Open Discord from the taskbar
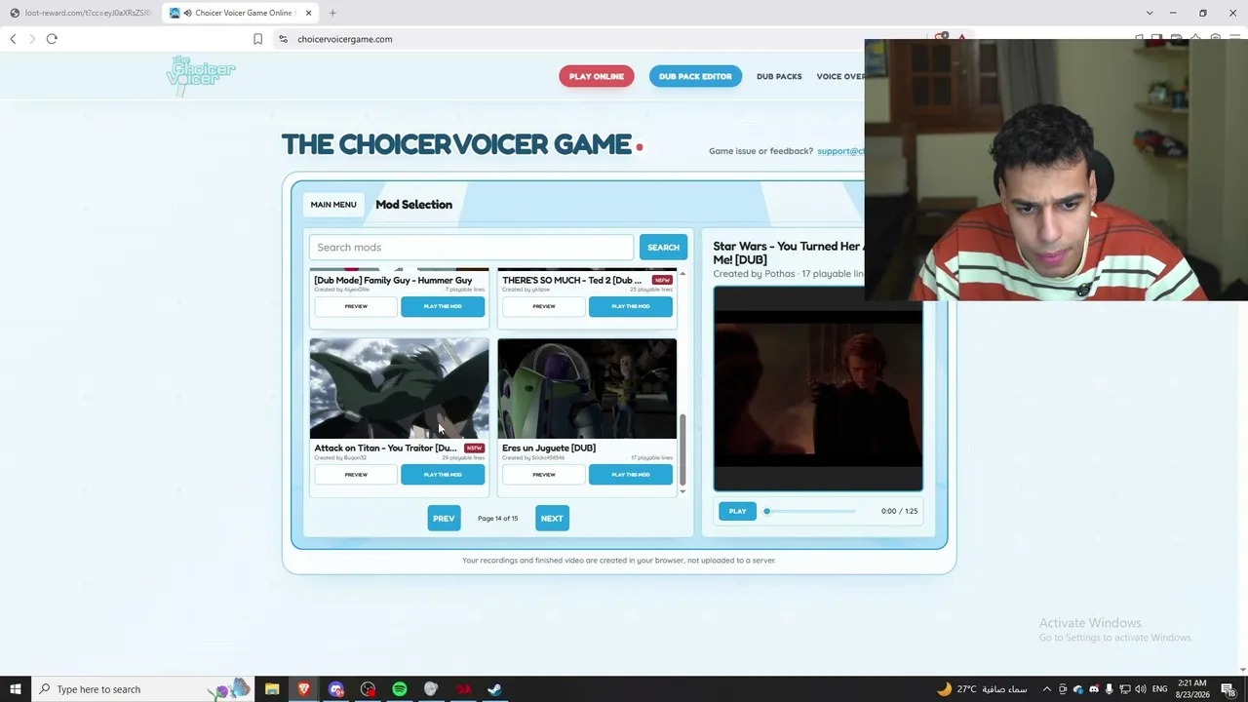This screenshot has width=1248, height=702. [x=336, y=689]
